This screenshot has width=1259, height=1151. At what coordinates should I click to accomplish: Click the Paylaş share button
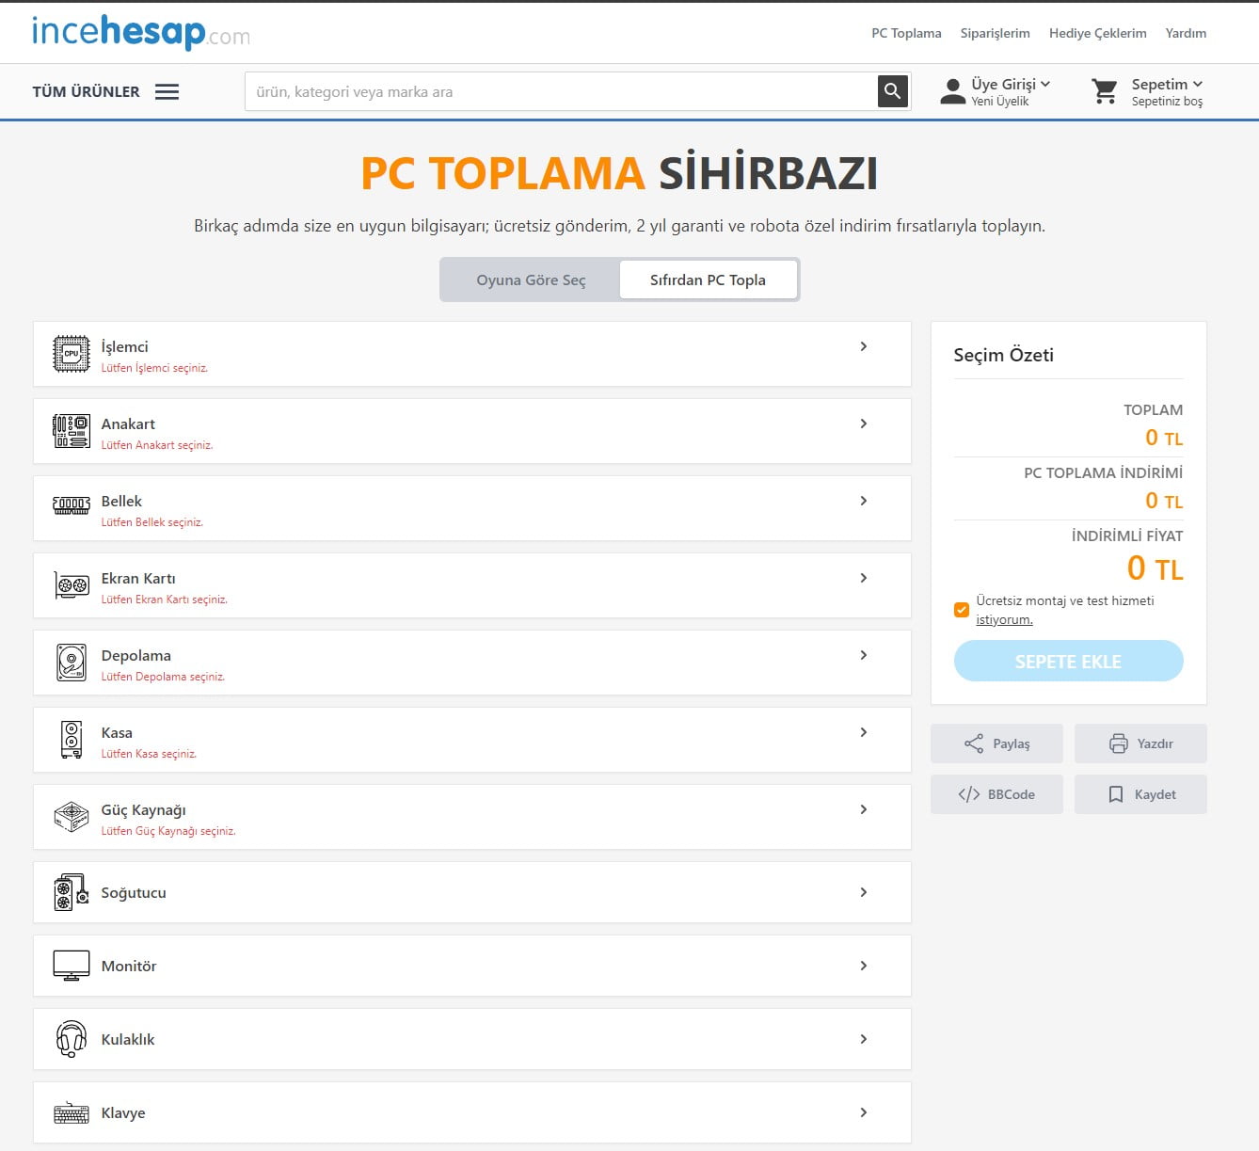pos(996,743)
